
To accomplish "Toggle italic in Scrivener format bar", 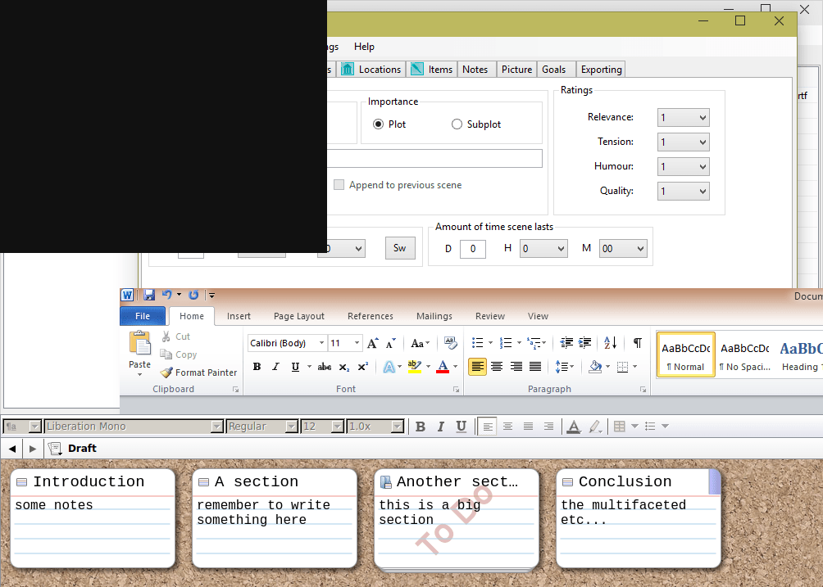I will coord(441,427).
